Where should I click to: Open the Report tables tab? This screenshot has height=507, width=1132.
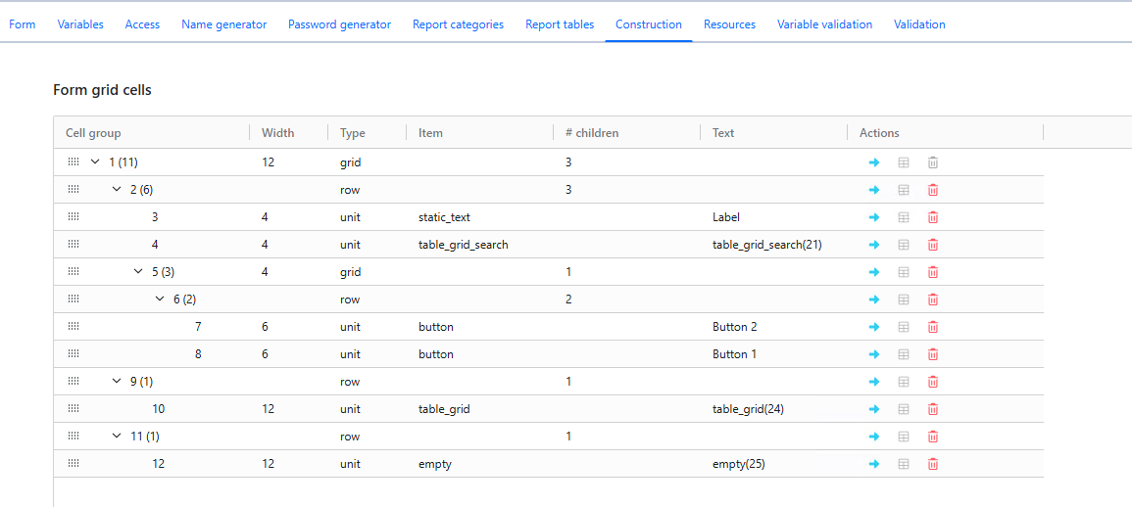click(x=560, y=24)
